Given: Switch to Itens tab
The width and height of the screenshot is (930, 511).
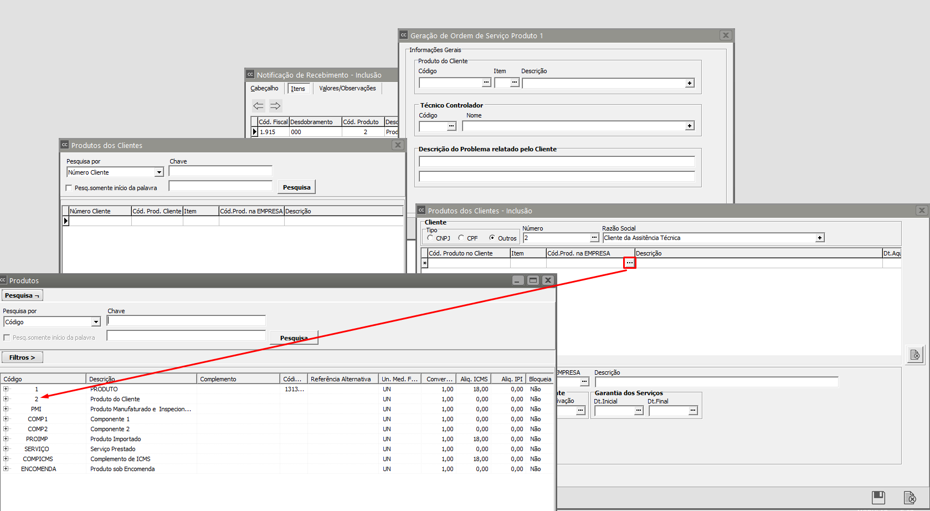Looking at the screenshot, I should click(x=298, y=89).
